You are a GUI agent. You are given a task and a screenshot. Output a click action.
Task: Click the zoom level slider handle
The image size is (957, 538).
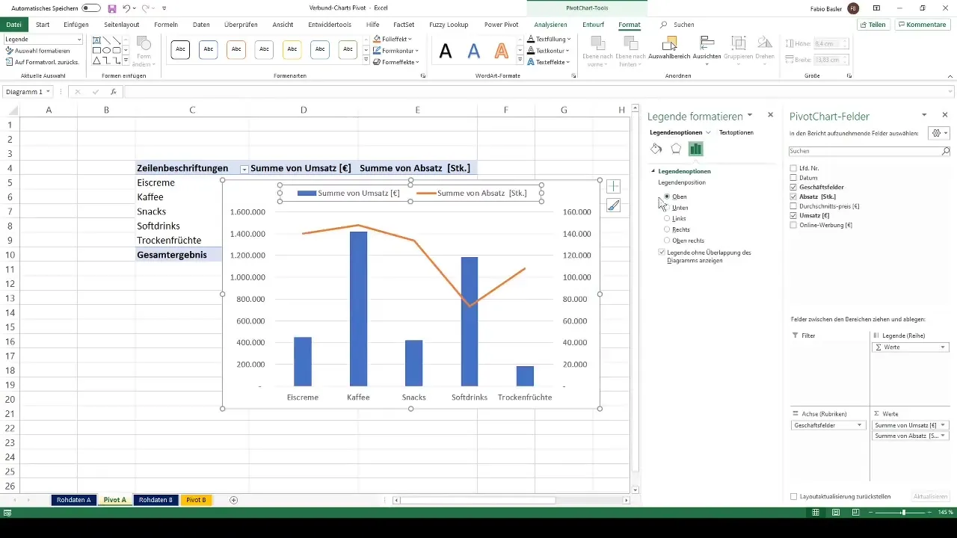pos(903,513)
